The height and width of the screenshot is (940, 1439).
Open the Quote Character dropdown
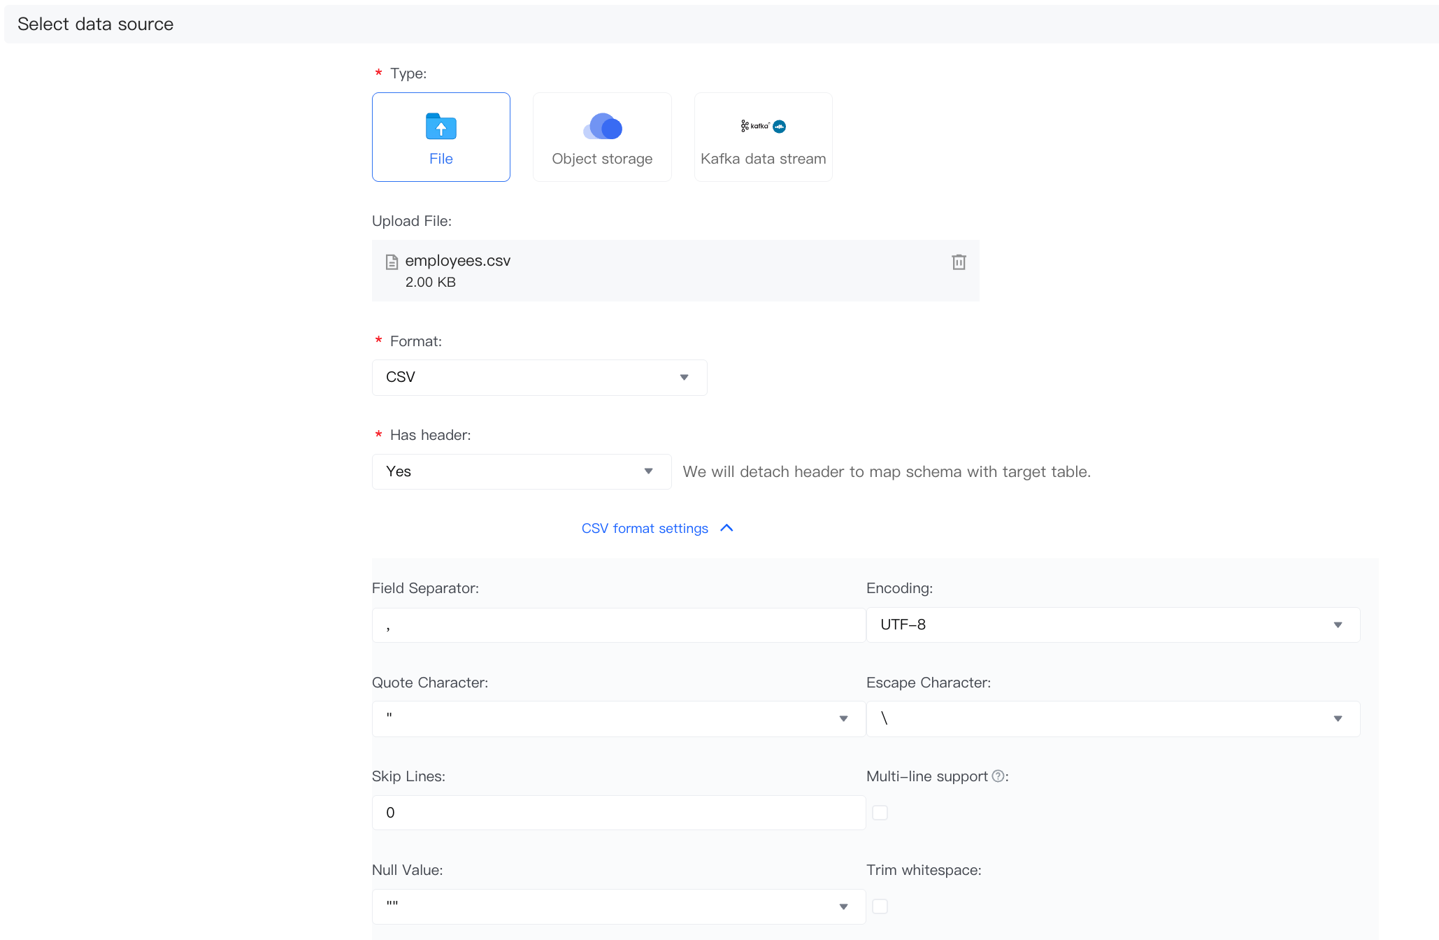tap(618, 719)
